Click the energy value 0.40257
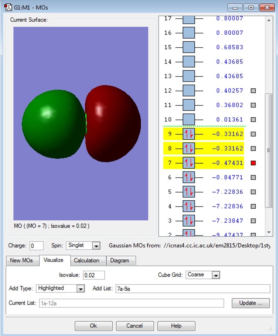 point(229,91)
